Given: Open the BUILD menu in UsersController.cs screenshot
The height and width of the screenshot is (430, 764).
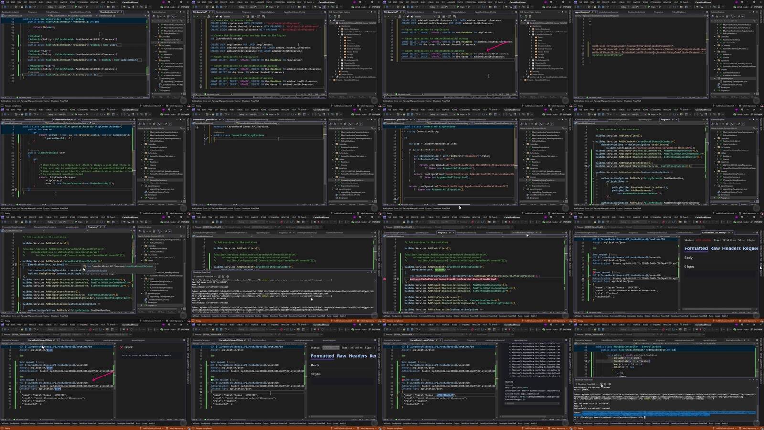Looking at the screenshot, I should point(41,2).
